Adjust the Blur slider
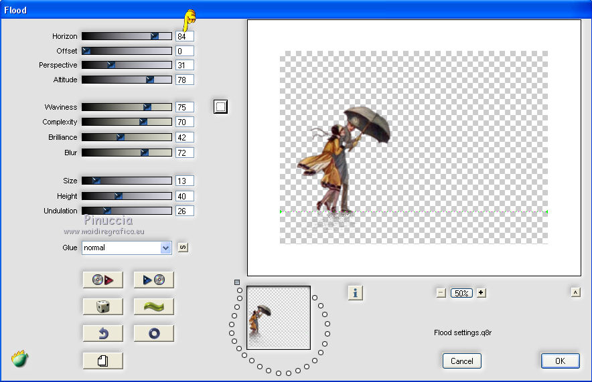 coord(127,153)
